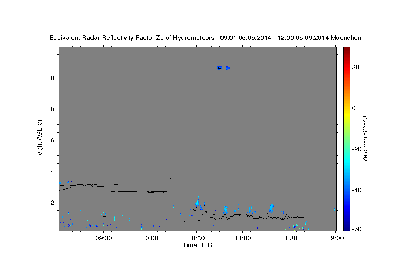Click the 11:30 time tick label
The width and height of the screenshot is (416, 277).
tap(289, 238)
